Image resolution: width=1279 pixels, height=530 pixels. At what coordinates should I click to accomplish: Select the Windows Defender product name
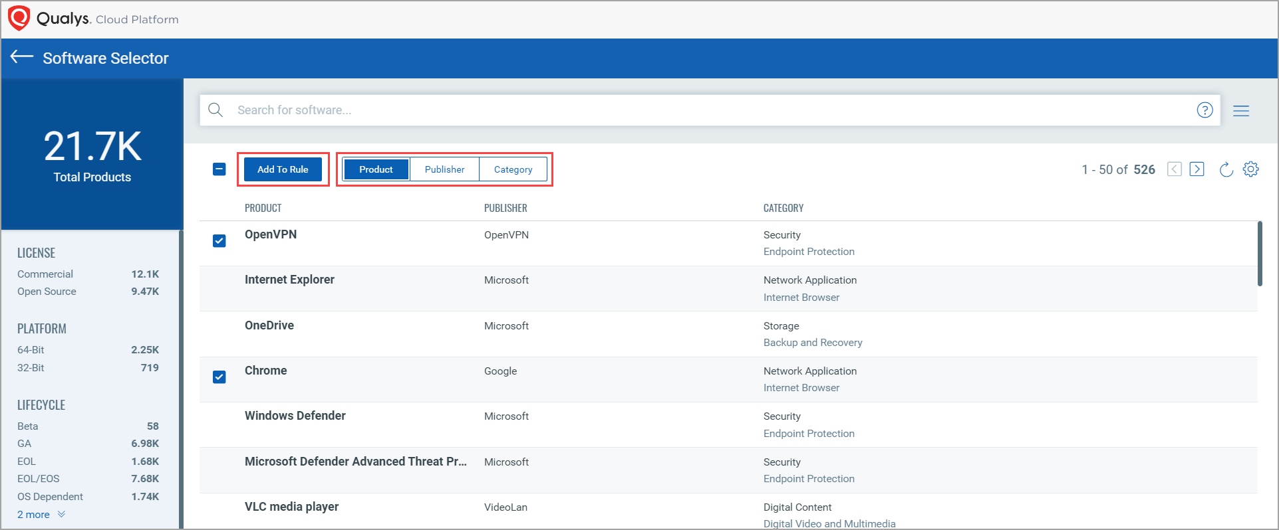295,416
